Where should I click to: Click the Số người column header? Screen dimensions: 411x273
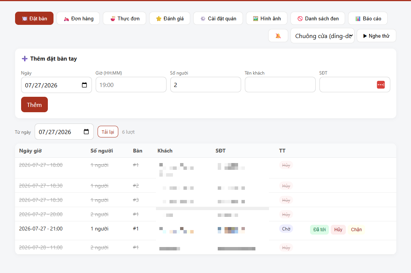coord(102,151)
